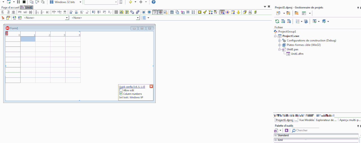Click the black Stop program button
The height and width of the screenshot is (143, 361).
24,2
